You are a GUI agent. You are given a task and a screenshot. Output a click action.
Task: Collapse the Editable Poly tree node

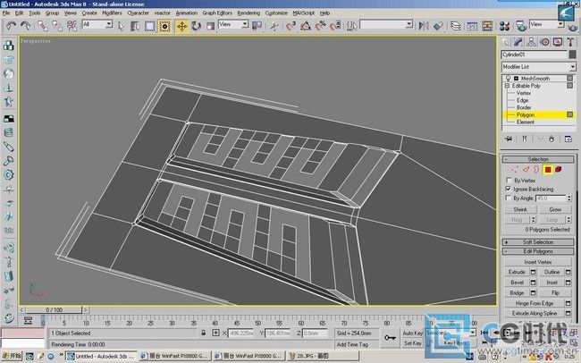point(508,86)
